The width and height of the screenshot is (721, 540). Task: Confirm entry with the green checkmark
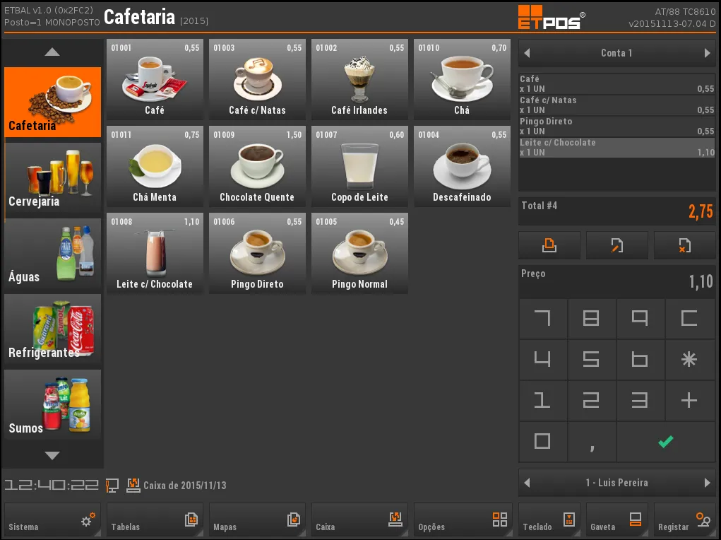(x=665, y=442)
